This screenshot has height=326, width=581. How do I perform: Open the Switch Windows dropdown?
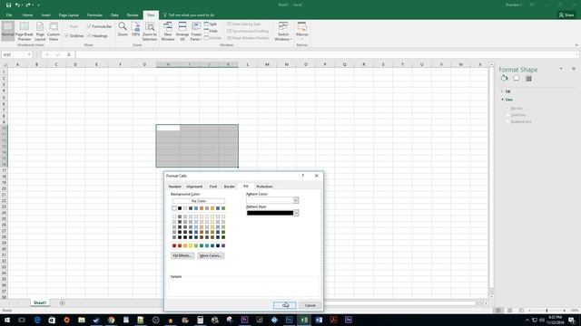point(283,31)
